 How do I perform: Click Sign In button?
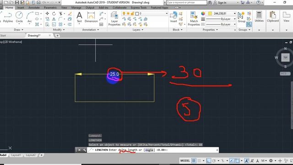220,2
